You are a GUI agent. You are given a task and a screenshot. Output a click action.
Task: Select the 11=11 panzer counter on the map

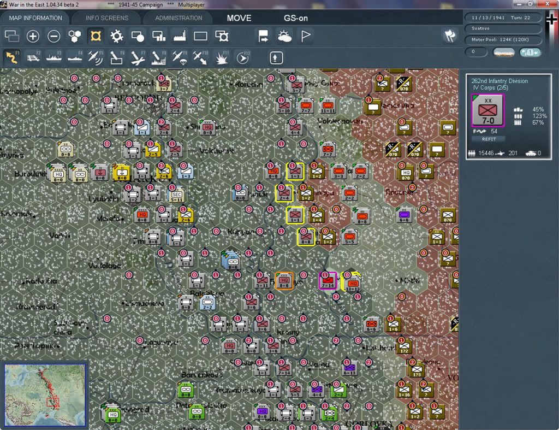coord(328,107)
